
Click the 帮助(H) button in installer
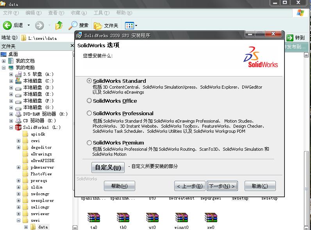point(120,186)
